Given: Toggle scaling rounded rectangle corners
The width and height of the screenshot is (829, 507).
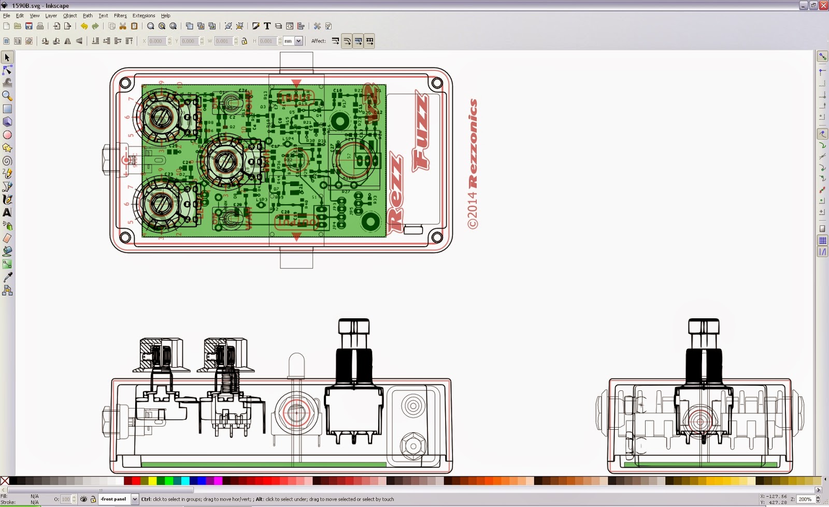Looking at the screenshot, I should (347, 41).
